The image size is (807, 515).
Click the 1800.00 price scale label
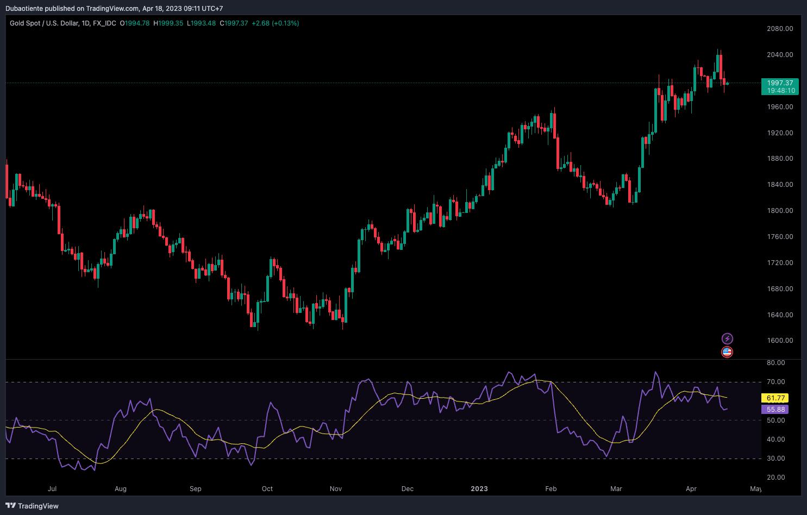click(x=780, y=211)
